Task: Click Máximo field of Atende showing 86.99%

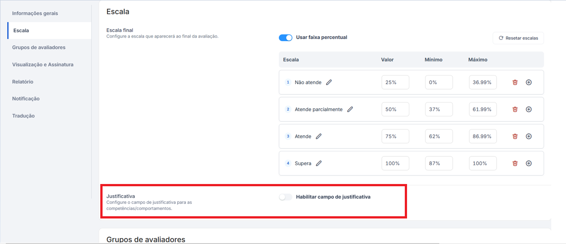Action: tap(483, 136)
